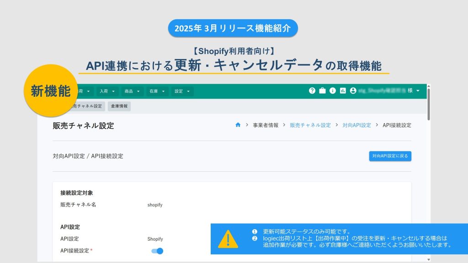This screenshot has height=263, width=468.
Task: Toggle the API接続設定 switch
Action: 157,251
